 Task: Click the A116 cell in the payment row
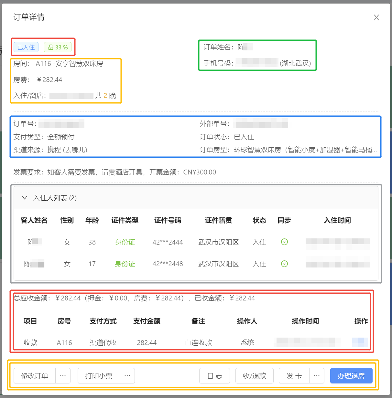click(x=64, y=342)
